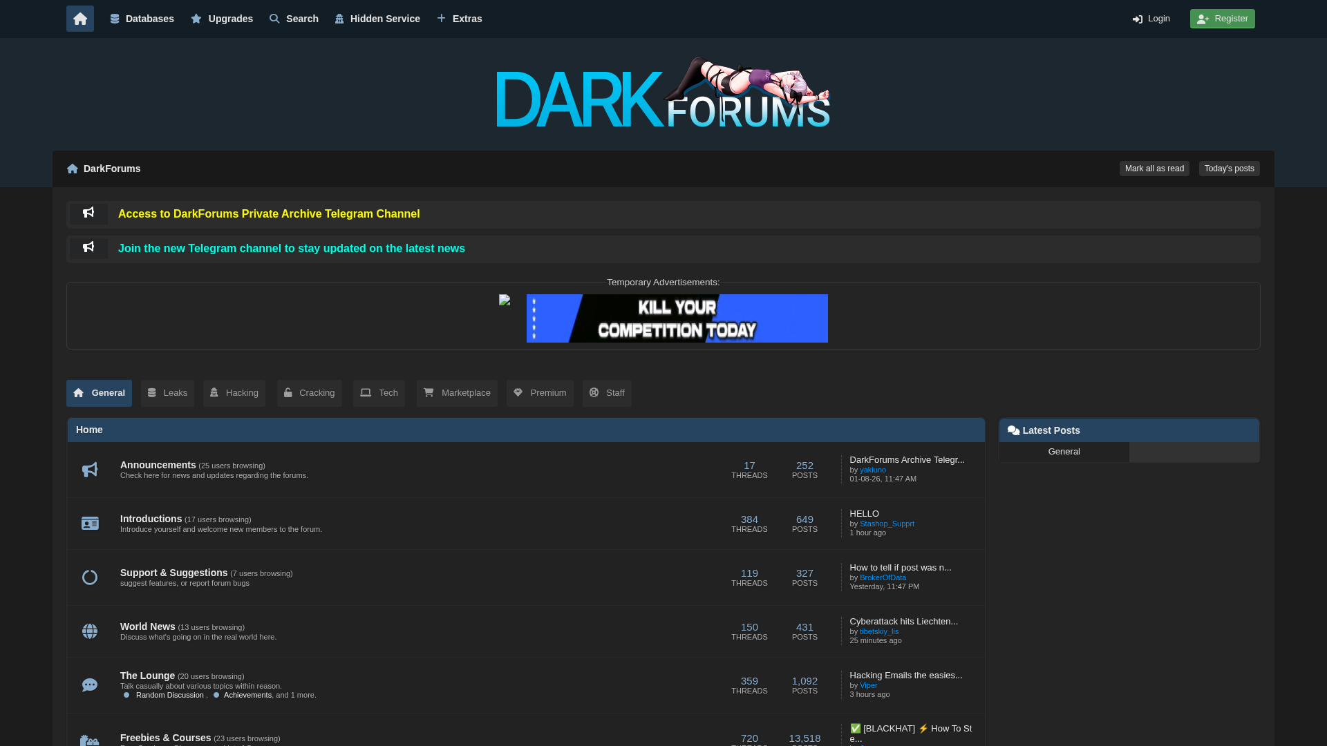Click the World News globe icon
The width and height of the screenshot is (1327, 746).
(90, 631)
